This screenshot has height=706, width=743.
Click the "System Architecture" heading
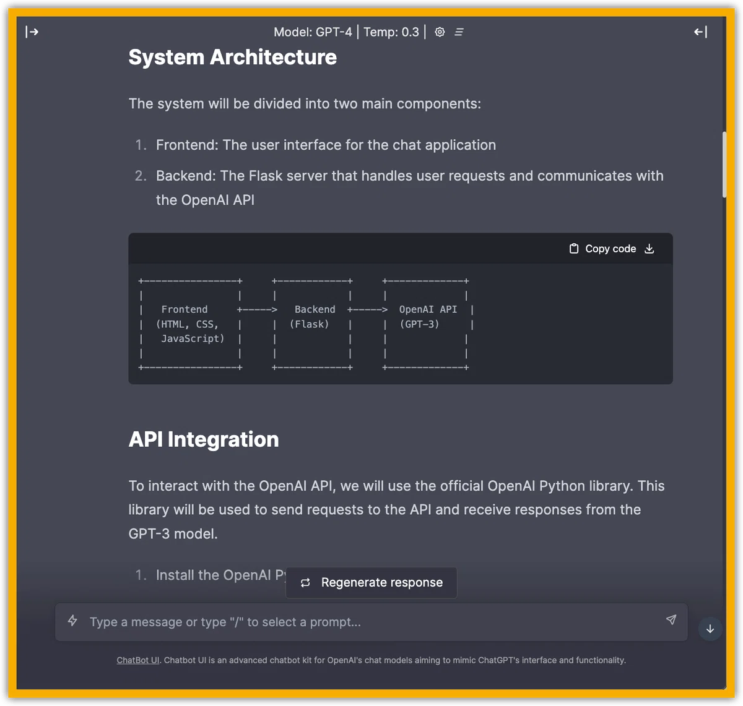tap(233, 58)
